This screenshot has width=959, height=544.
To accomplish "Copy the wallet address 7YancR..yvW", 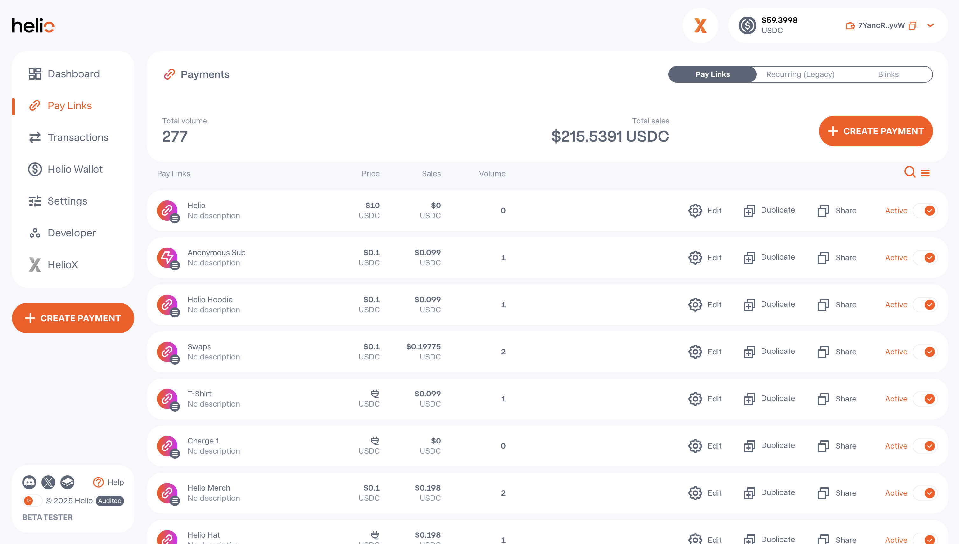I will (x=913, y=25).
